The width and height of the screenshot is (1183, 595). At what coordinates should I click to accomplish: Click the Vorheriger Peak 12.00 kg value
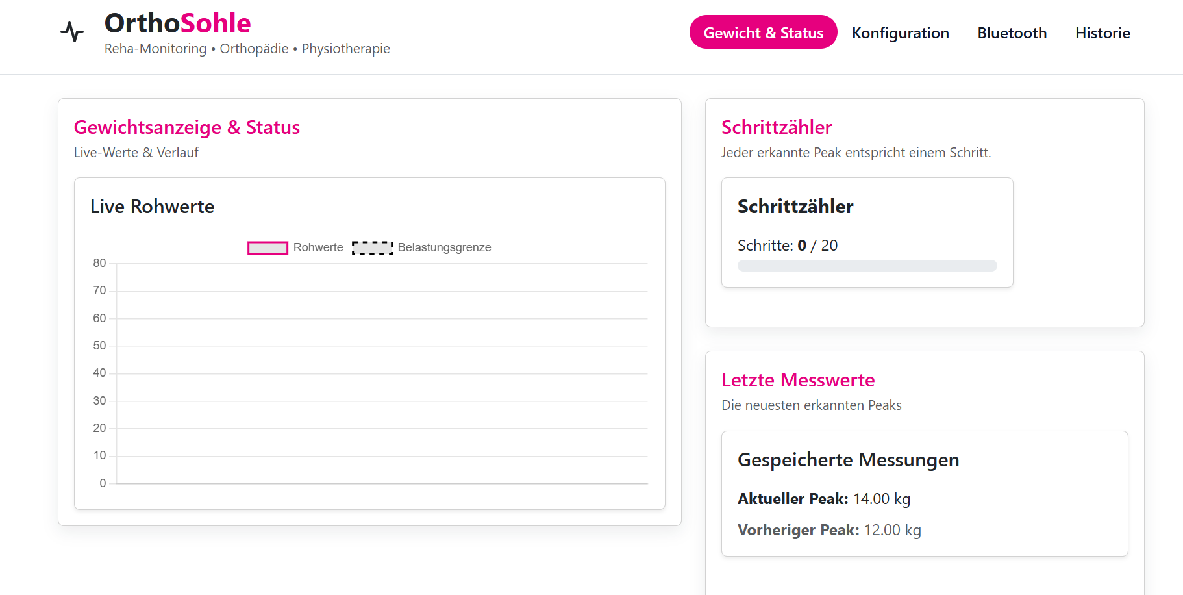tap(891, 530)
